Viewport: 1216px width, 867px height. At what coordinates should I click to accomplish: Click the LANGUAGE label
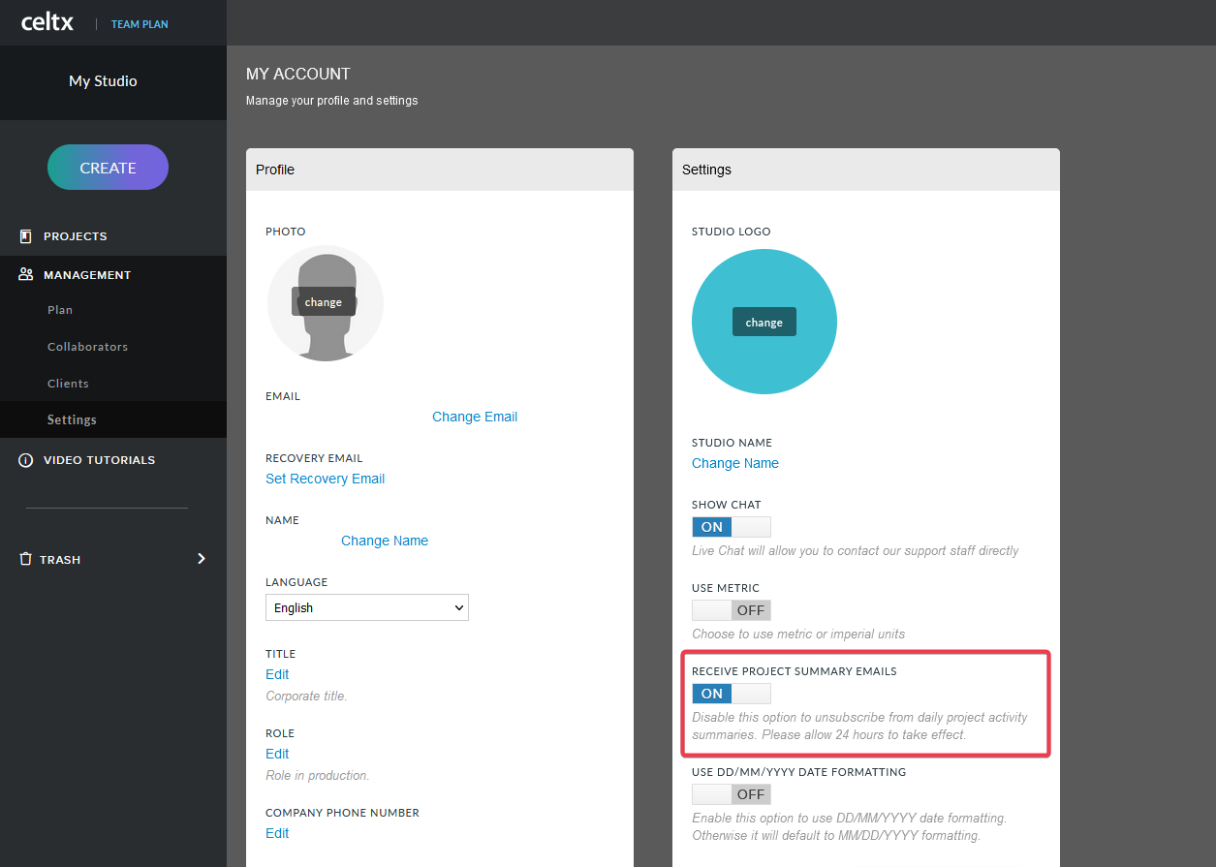click(x=296, y=582)
